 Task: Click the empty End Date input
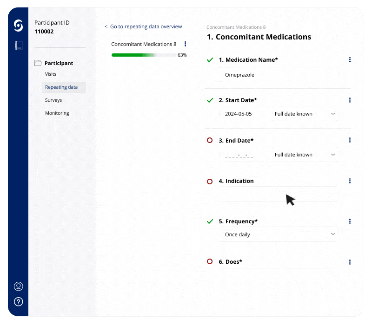[x=242, y=155]
